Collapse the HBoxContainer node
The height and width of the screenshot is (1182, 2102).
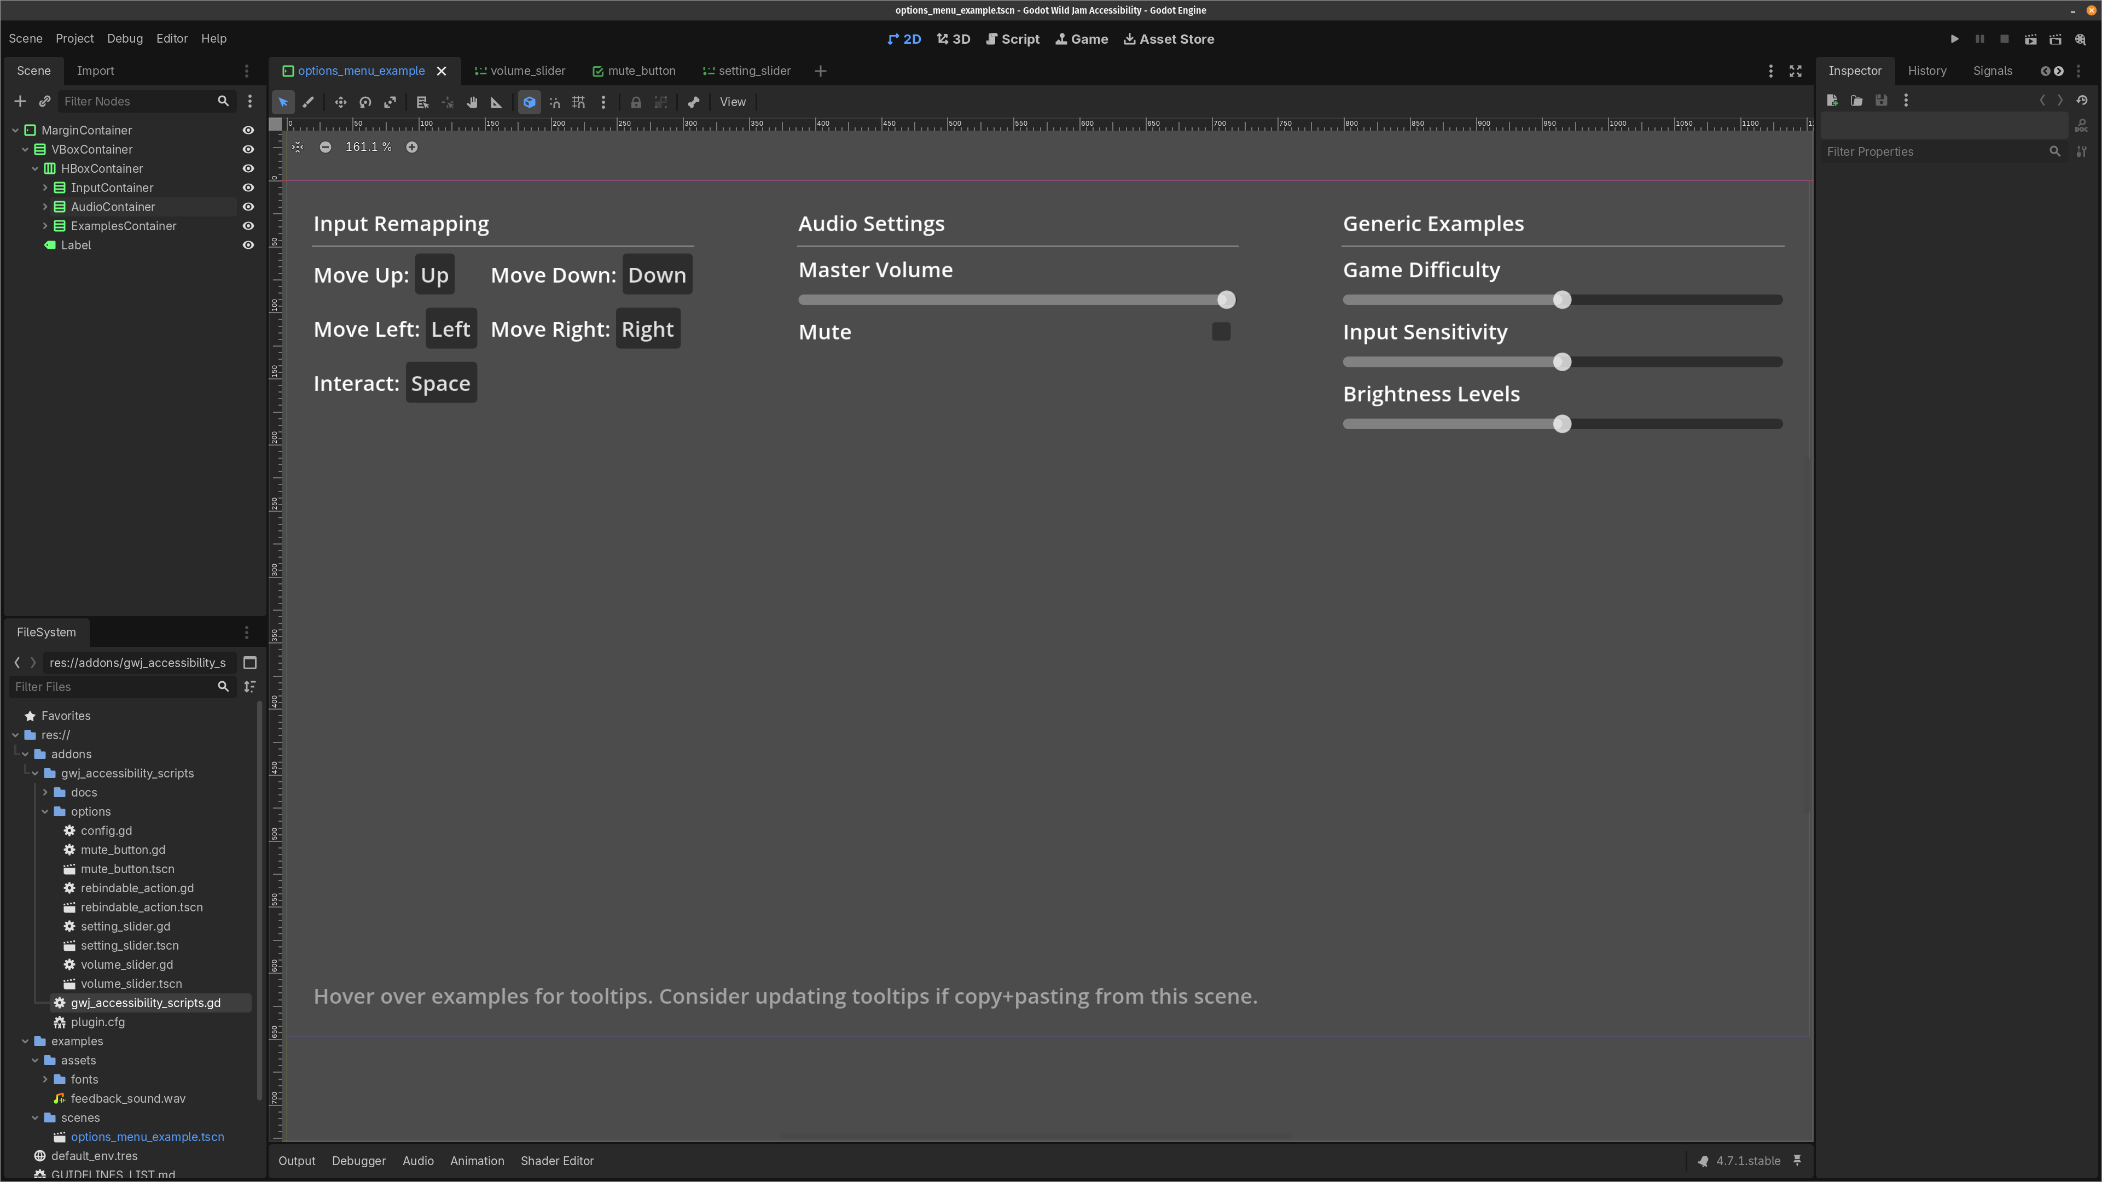(x=35, y=169)
